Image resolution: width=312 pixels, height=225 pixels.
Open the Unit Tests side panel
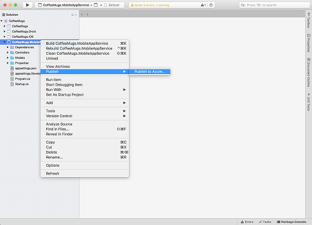coord(309,102)
